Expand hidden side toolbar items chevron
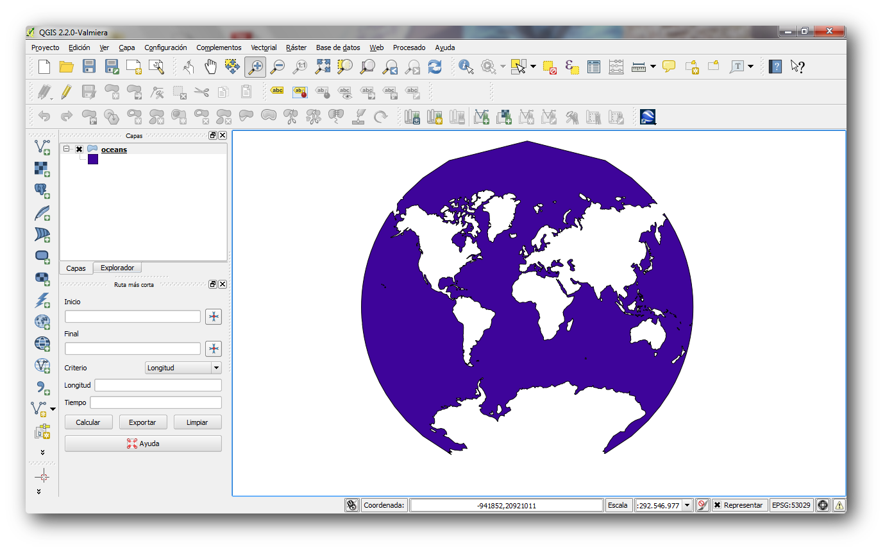The image size is (885, 552). coord(42,452)
